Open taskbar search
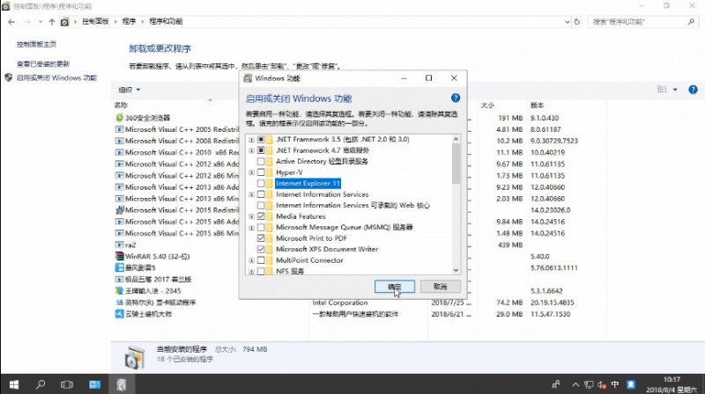 (41, 384)
